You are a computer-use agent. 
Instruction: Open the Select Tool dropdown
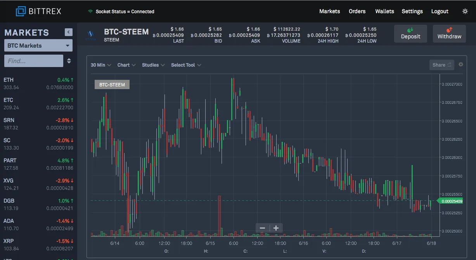pos(186,65)
